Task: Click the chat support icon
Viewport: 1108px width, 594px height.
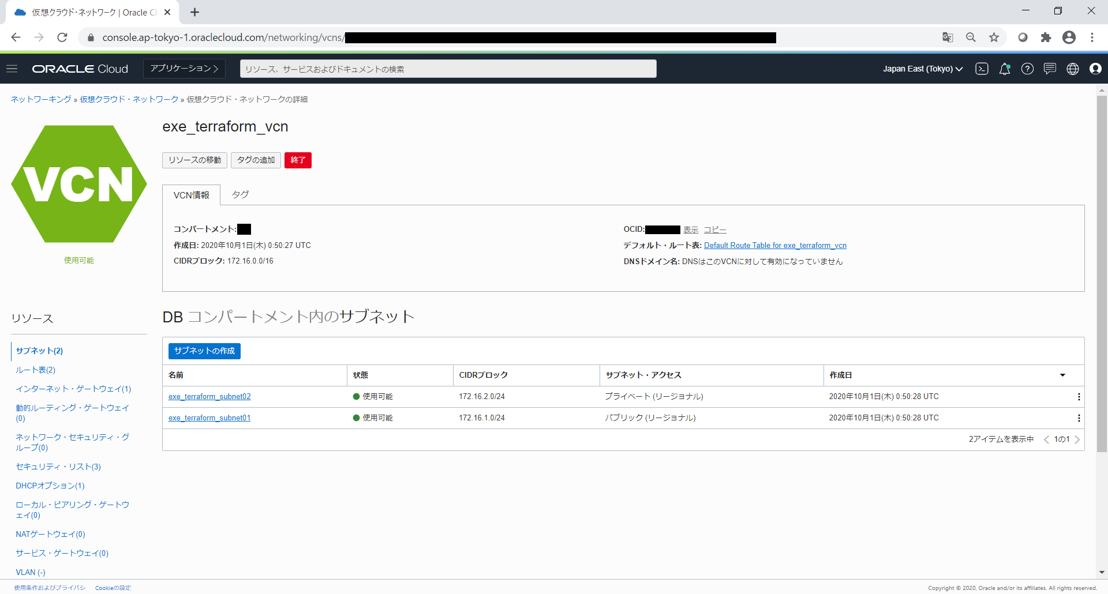Action: (x=1050, y=69)
